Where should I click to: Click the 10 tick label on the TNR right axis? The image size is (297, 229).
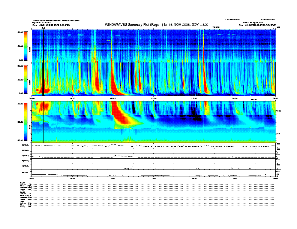[279, 134]
